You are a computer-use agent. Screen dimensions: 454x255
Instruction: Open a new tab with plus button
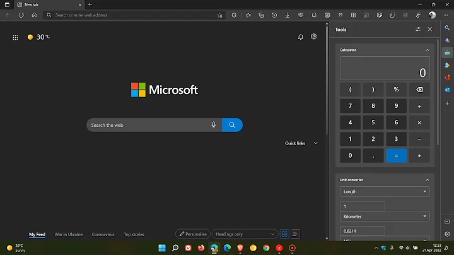[x=90, y=4]
